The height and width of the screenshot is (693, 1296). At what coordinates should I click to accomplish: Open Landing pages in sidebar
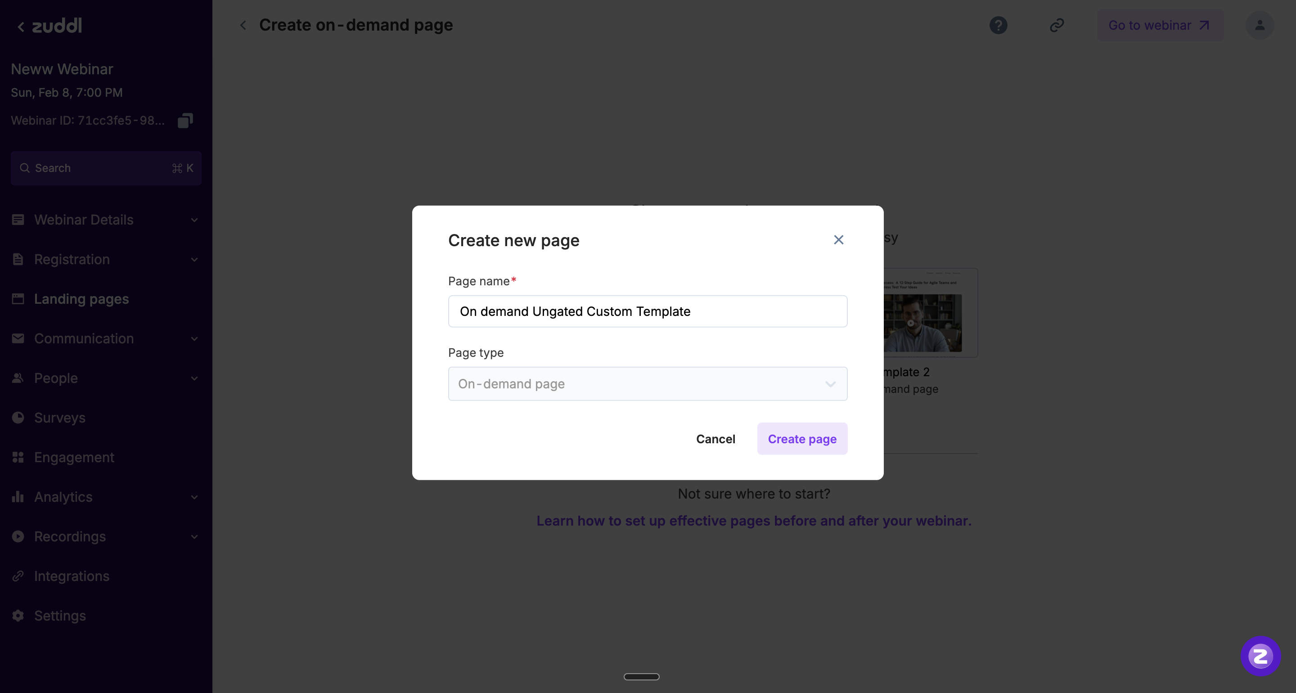pyautogui.click(x=81, y=299)
